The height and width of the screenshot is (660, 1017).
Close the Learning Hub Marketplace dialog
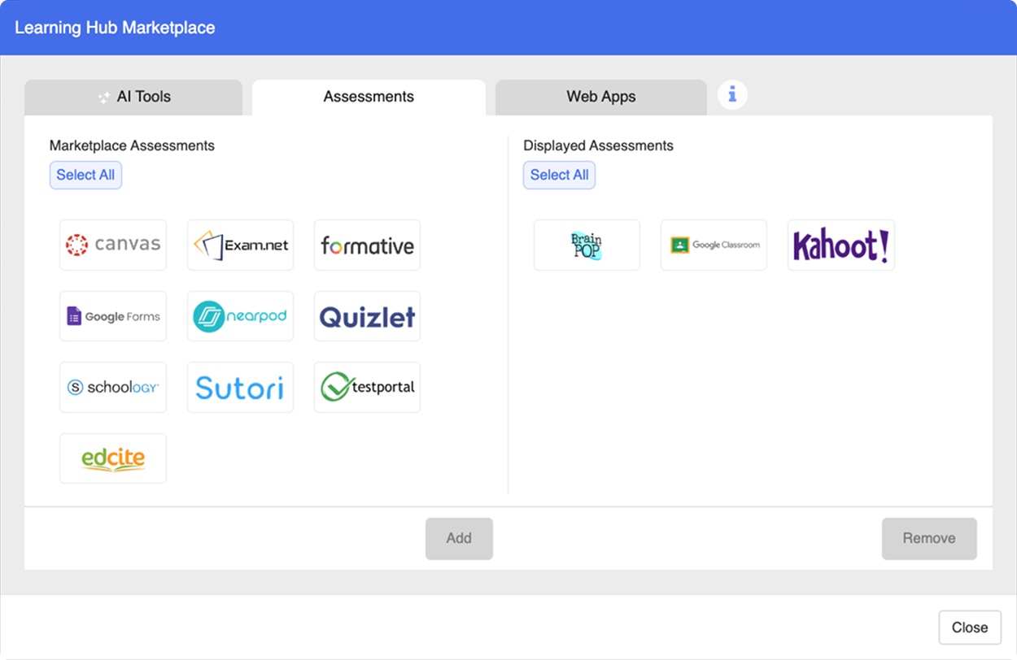pyautogui.click(x=970, y=627)
